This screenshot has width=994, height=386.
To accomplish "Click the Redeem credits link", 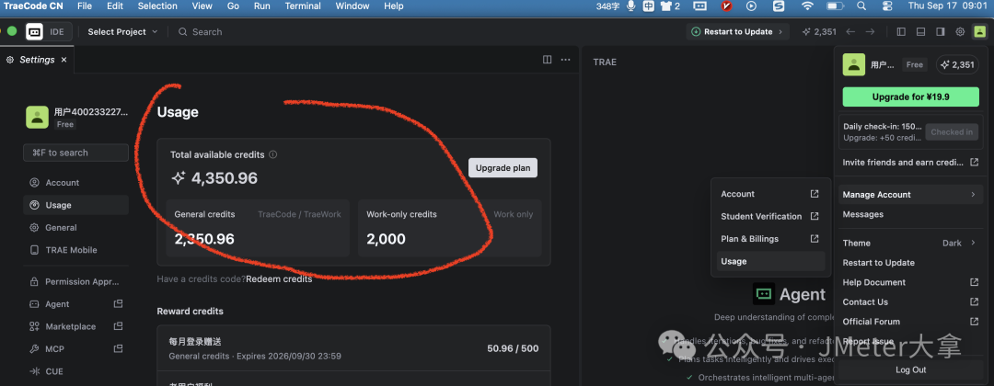I will click(x=279, y=279).
